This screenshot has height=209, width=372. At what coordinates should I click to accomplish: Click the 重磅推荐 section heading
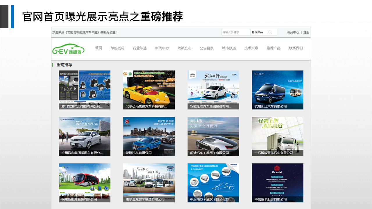pyautogui.click(x=64, y=65)
